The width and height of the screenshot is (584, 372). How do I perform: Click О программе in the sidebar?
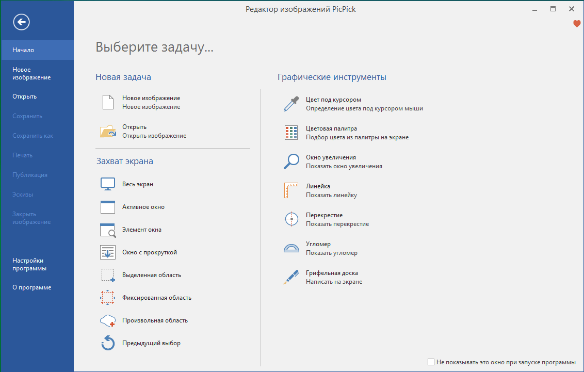click(x=31, y=287)
